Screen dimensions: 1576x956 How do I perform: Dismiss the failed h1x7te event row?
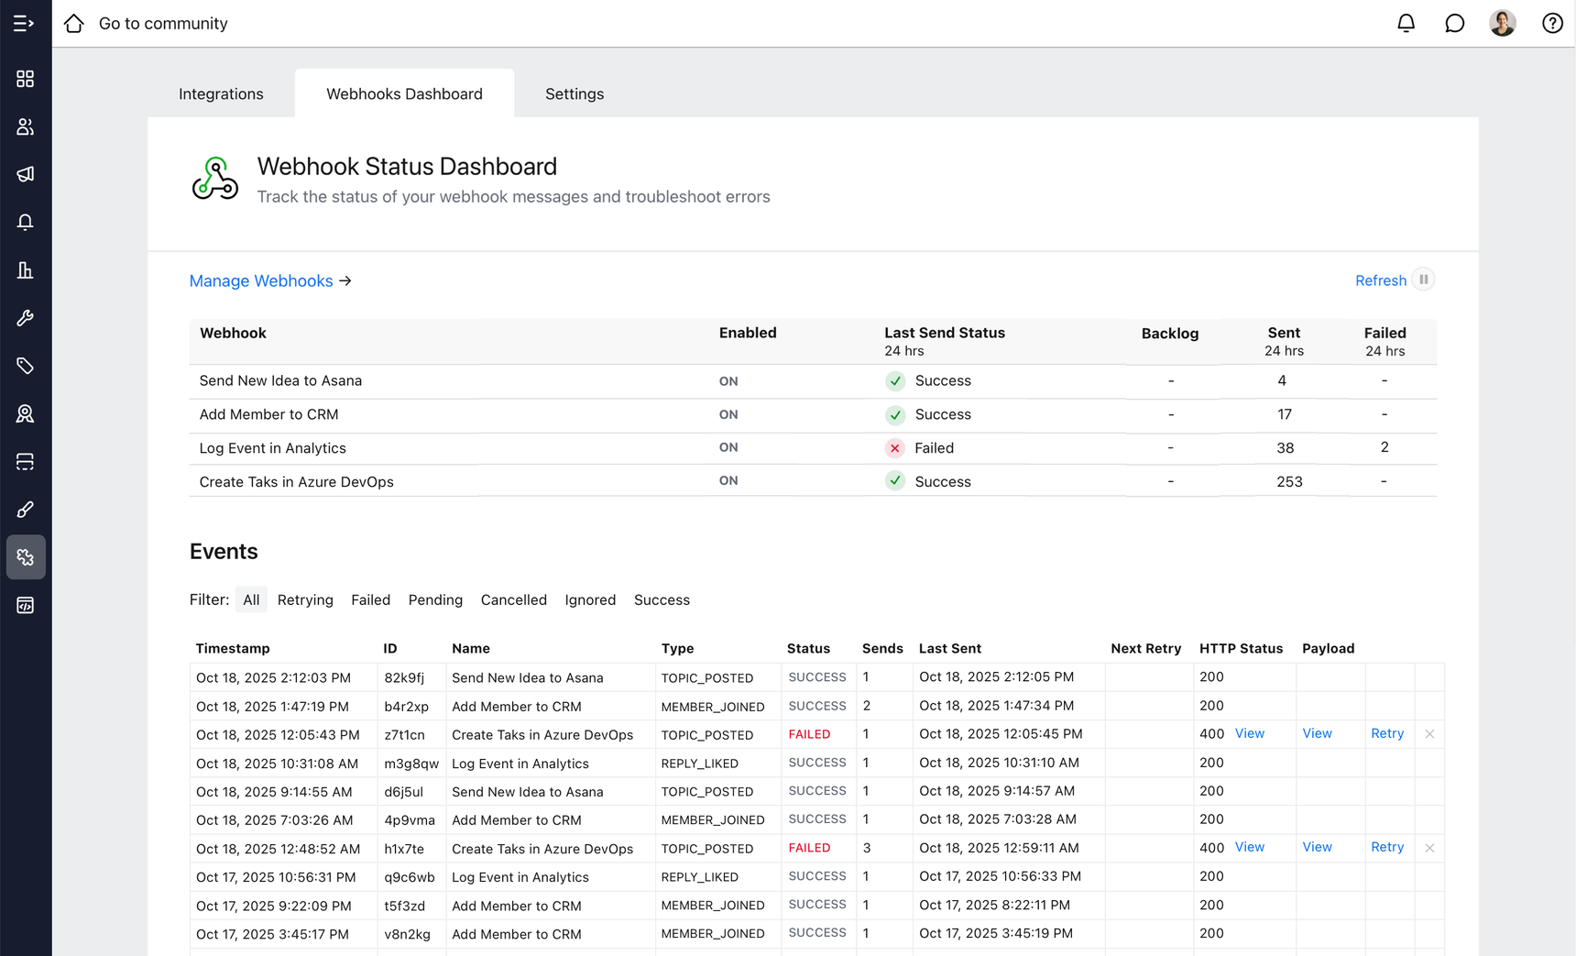tap(1429, 848)
